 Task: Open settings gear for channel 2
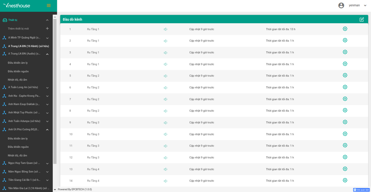(x=345, y=40)
